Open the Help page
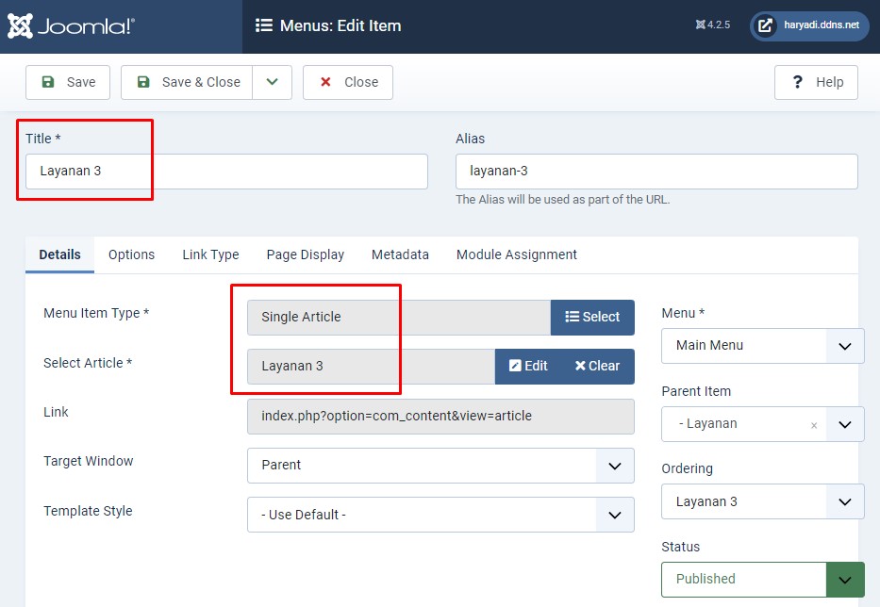Image resolution: width=880 pixels, height=607 pixels. point(816,82)
